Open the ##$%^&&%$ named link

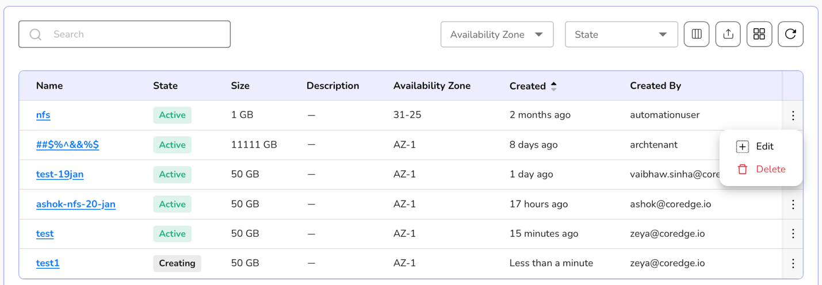point(67,145)
